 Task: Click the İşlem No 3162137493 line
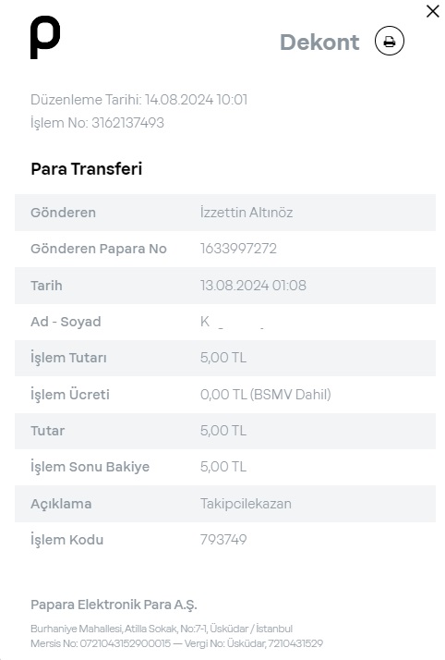[97, 123]
